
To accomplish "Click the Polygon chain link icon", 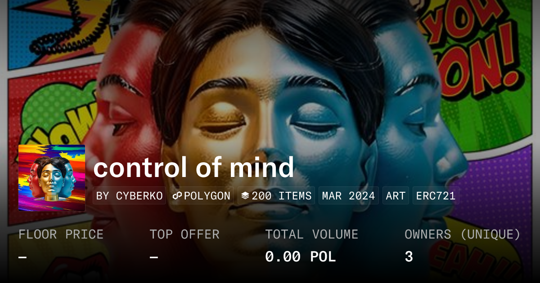I will 177,196.
